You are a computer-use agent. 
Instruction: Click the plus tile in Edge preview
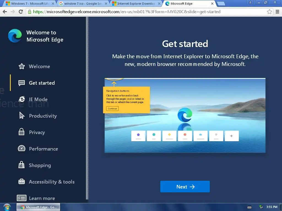point(232,136)
